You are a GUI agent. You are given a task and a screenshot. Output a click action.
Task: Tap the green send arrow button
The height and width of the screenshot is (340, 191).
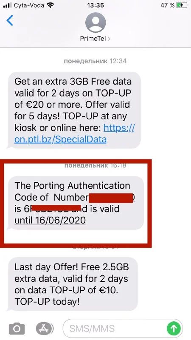click(174, 329)
